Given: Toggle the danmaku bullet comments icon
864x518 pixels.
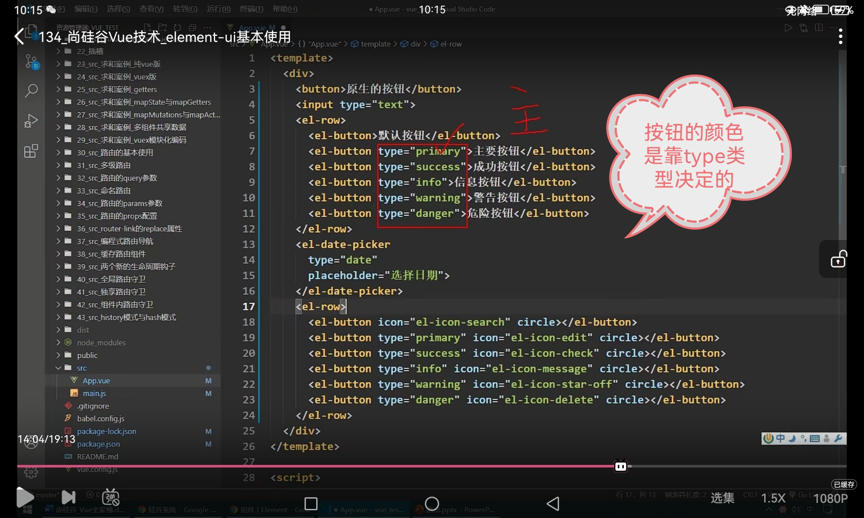Looking at the screenshot, I should pyautogui.click(x=111, y=498).
